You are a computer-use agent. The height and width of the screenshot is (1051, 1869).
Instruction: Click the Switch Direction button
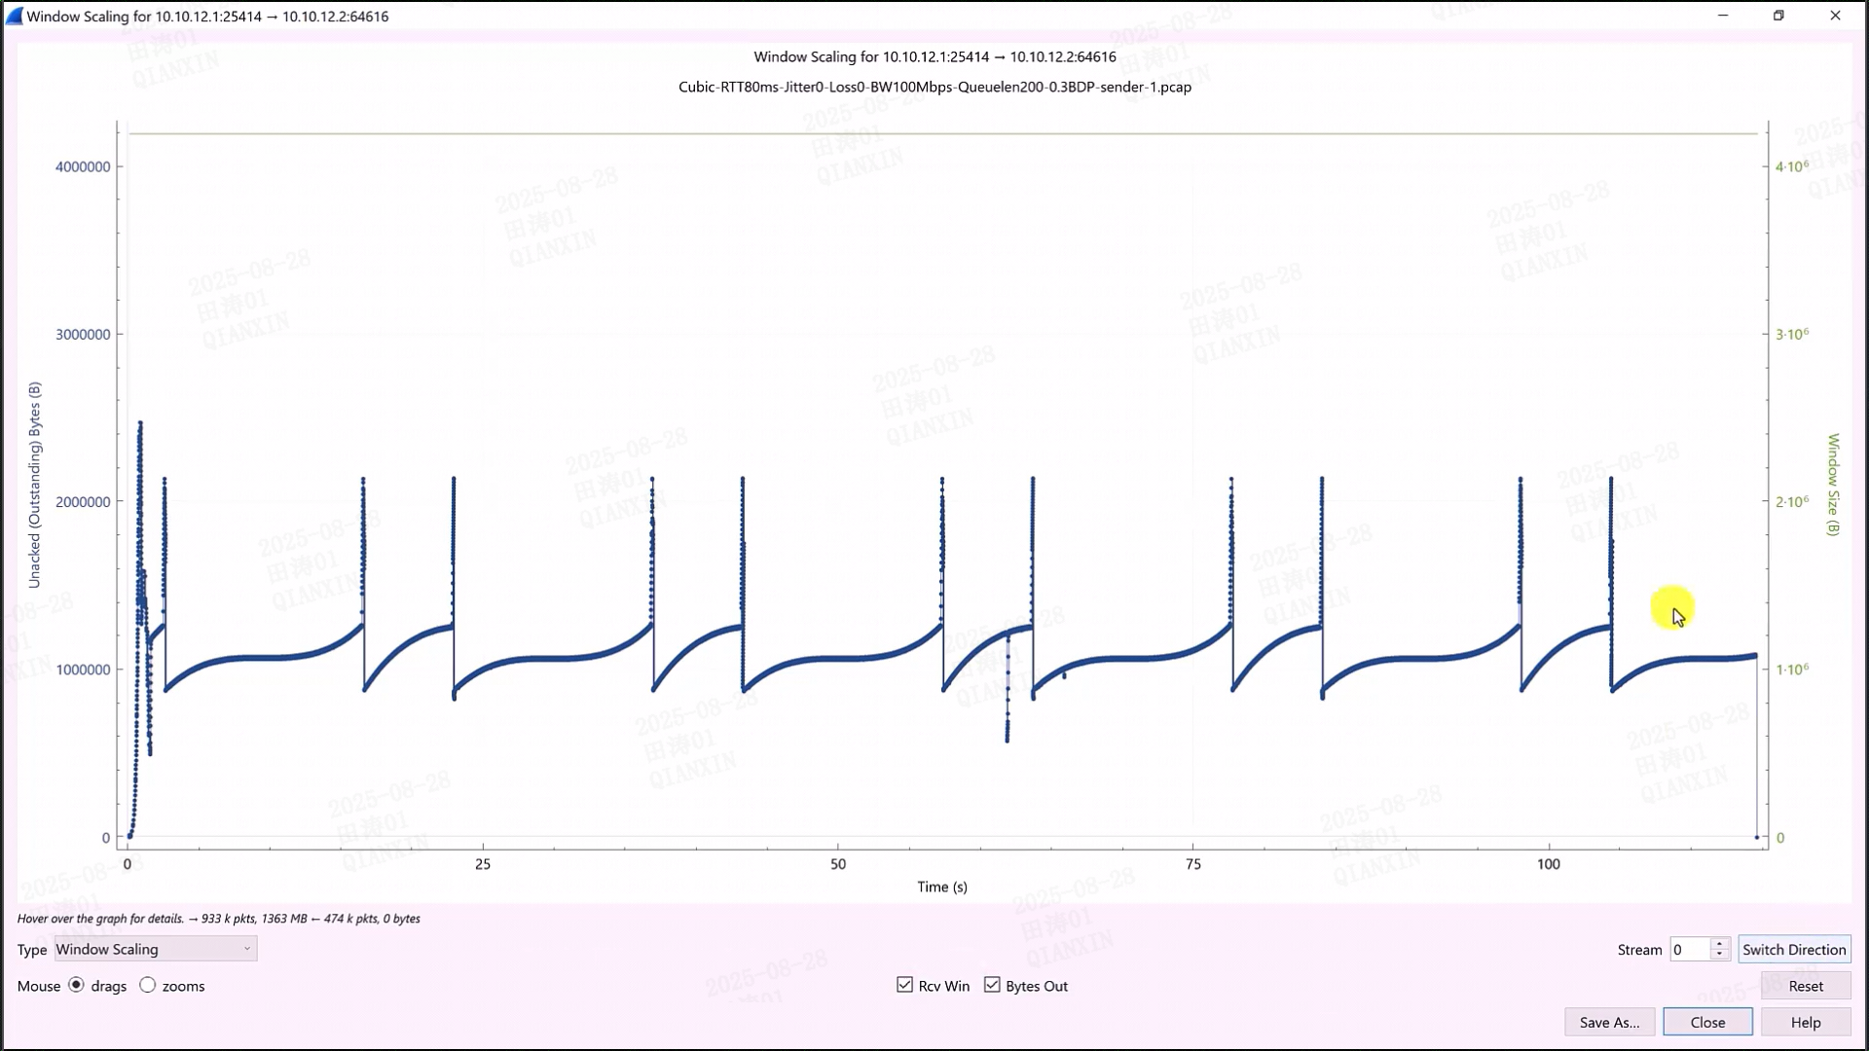tap(1793, 949)
